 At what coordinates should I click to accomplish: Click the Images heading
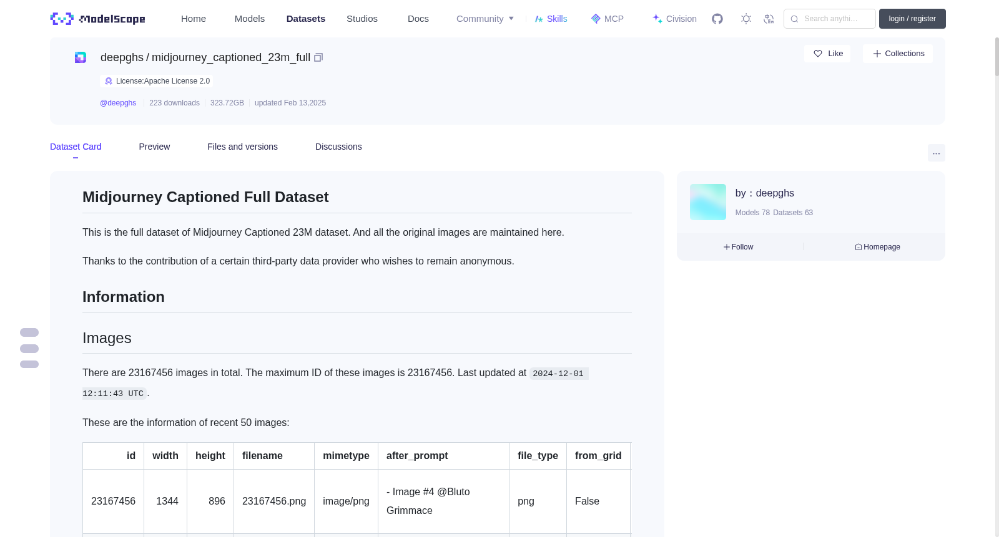pyautogui.click(x=107, y=338)
